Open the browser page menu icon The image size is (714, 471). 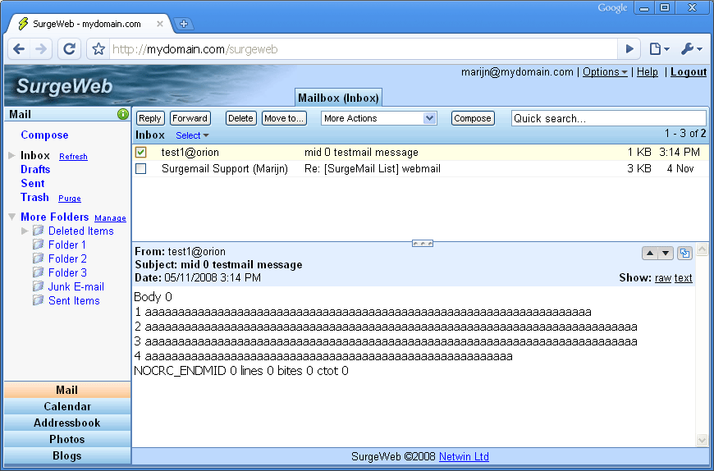coord(658,49)
